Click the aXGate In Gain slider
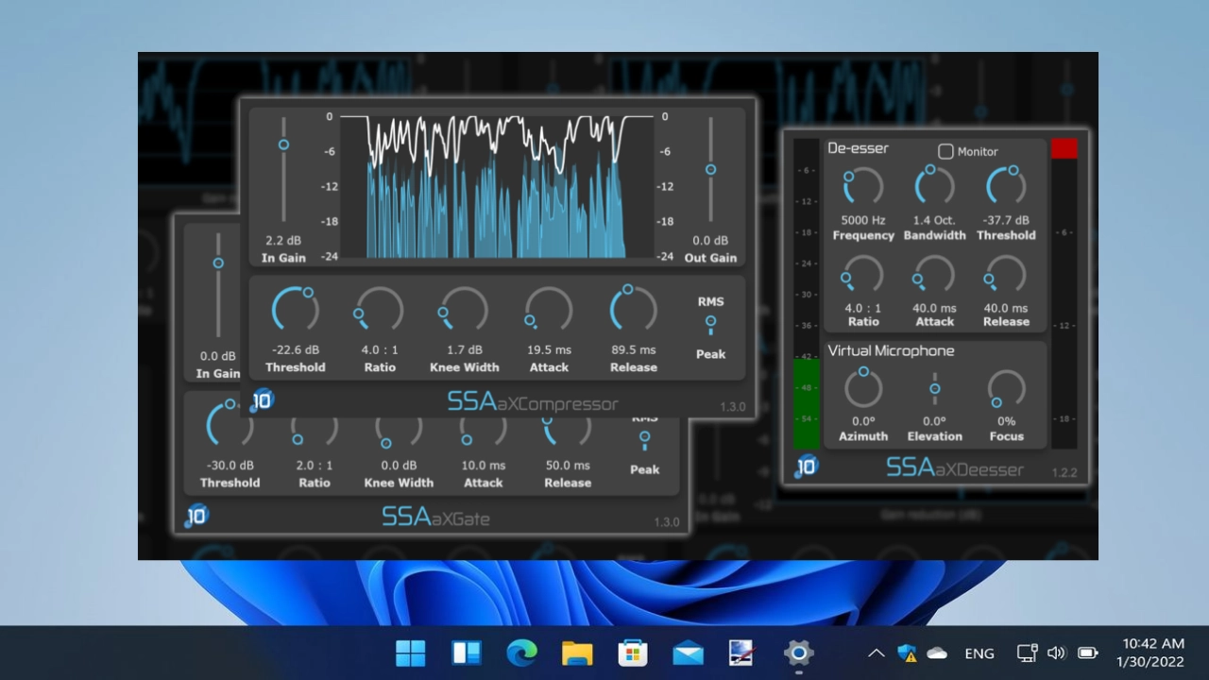The height and width of the screenshot is (680, 1209). (x=218, y=285)
